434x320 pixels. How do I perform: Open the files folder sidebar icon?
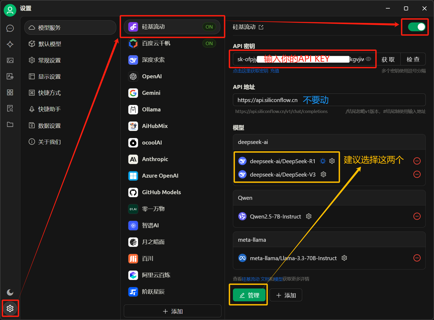click(10, 124)
